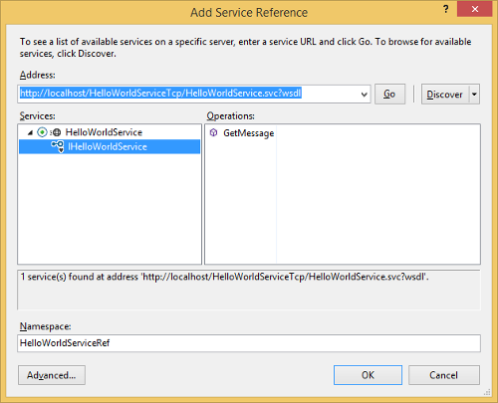Close the Add Service Reference dialog
The height and width of the screenshot is (403, 498).
[x=474, y=9]
